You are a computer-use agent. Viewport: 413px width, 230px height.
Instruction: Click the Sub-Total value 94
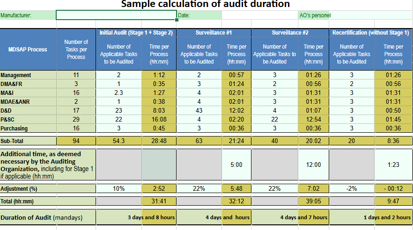76,141
